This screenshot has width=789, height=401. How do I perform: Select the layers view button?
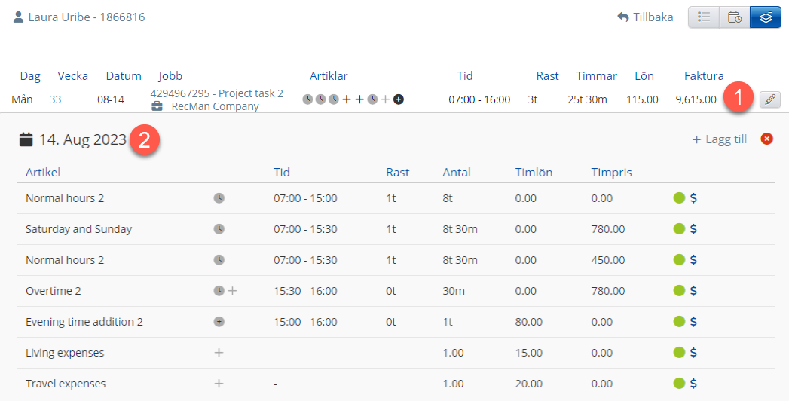tap(765, 17)
